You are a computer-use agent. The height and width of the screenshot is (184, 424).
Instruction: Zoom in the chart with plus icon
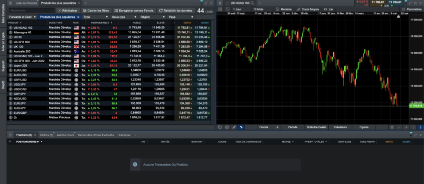pyautogui.click(x=406, y=127)
